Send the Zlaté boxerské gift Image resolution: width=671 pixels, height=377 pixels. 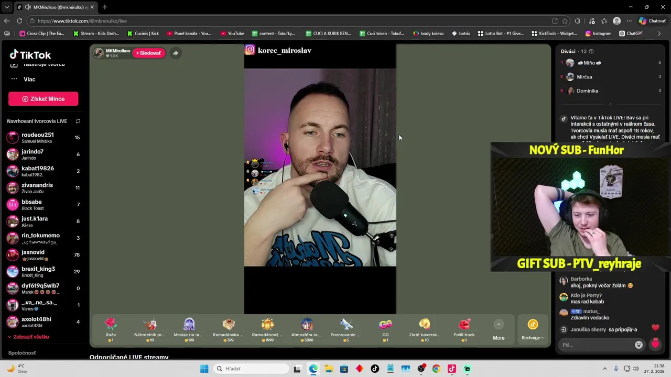425,330
